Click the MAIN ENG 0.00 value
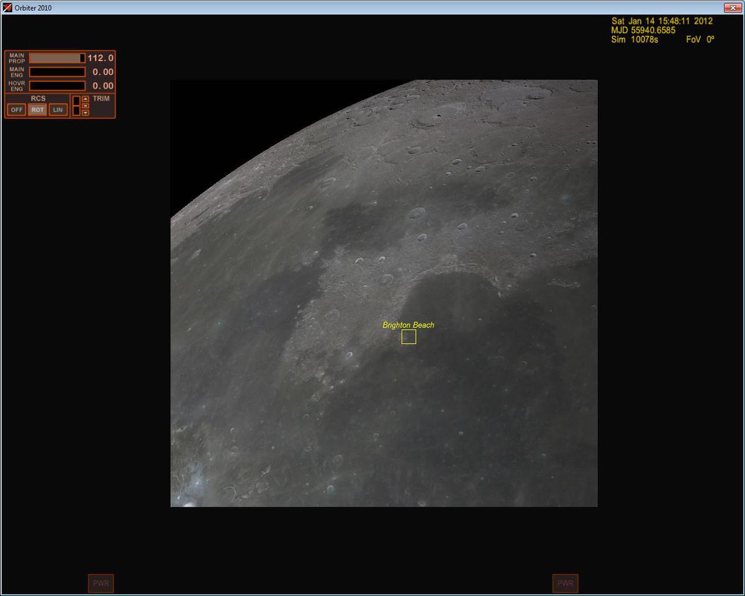Viewport: 745px width, 596px height. pos(103,72)
